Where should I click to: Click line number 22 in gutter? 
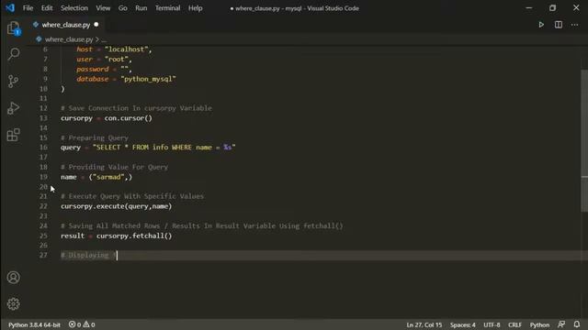tap(43, 206)
